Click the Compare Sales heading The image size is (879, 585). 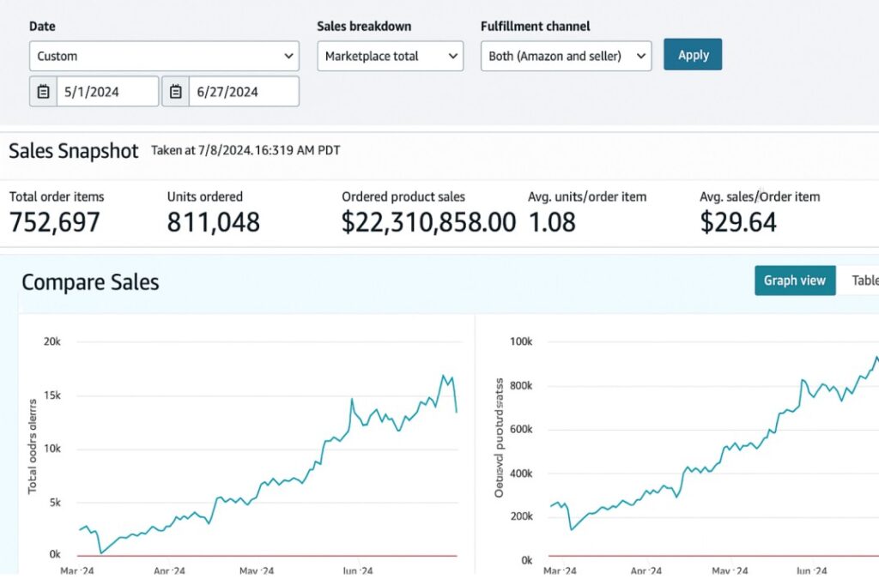[90, 282]
